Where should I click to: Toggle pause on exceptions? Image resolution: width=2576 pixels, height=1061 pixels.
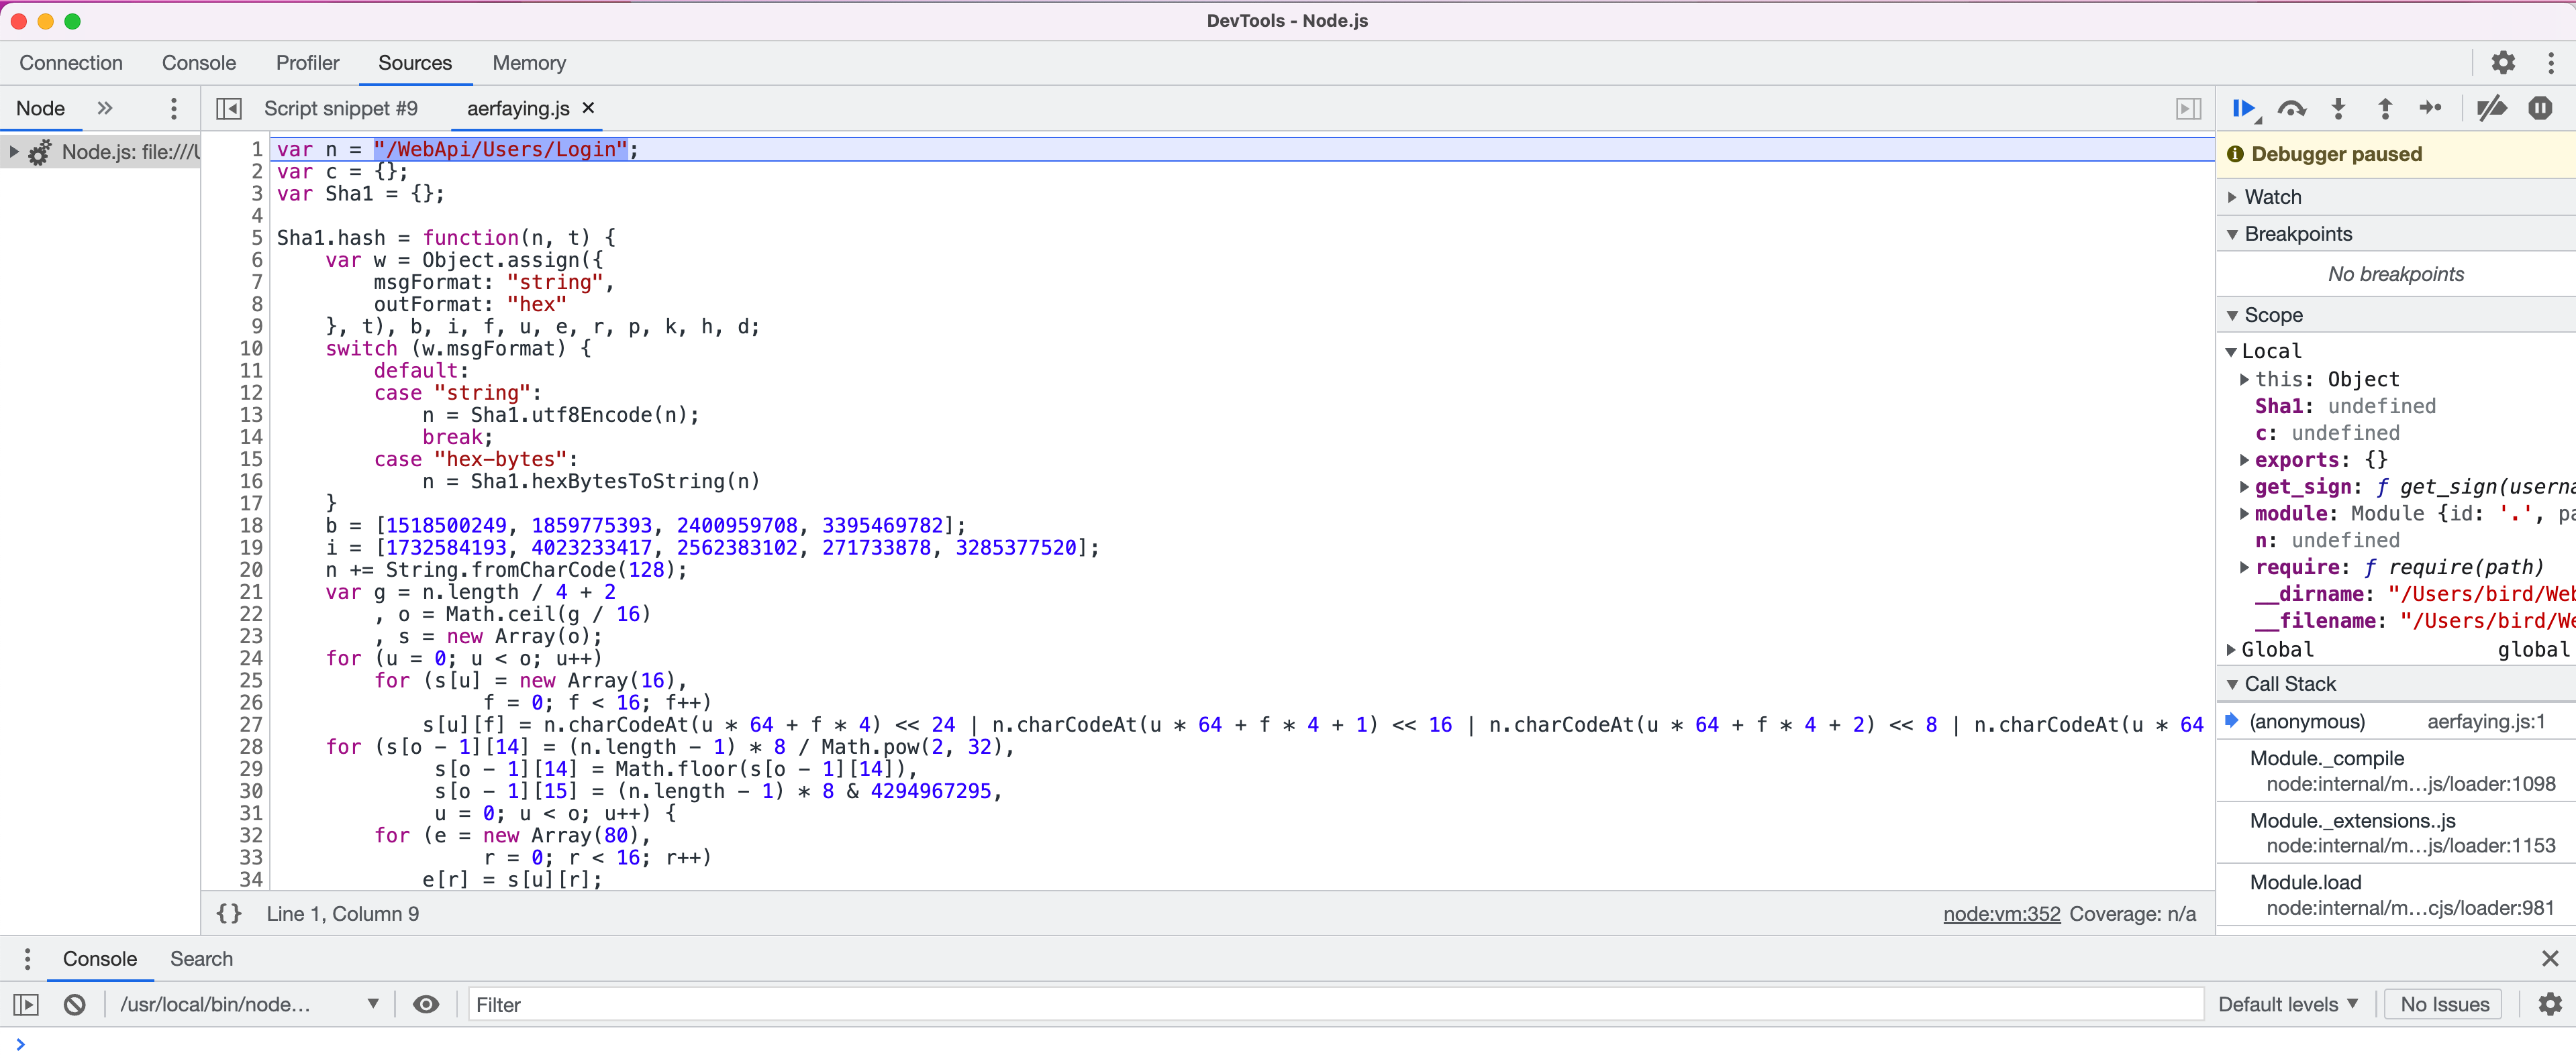(2540, 109)
